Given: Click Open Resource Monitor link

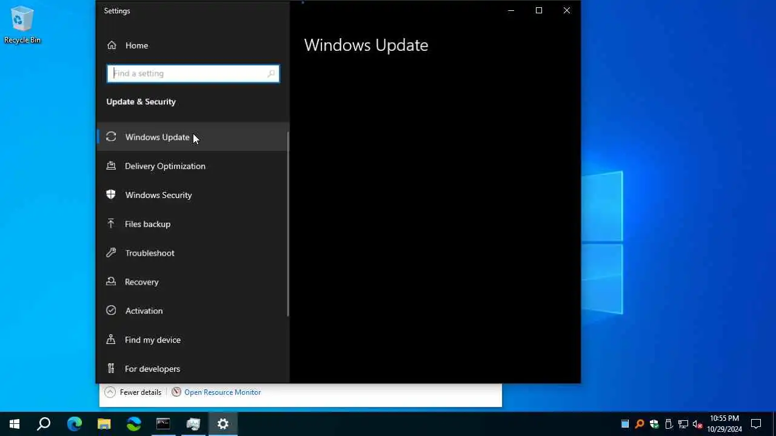Looking at the screenshot, I should 222,392.
